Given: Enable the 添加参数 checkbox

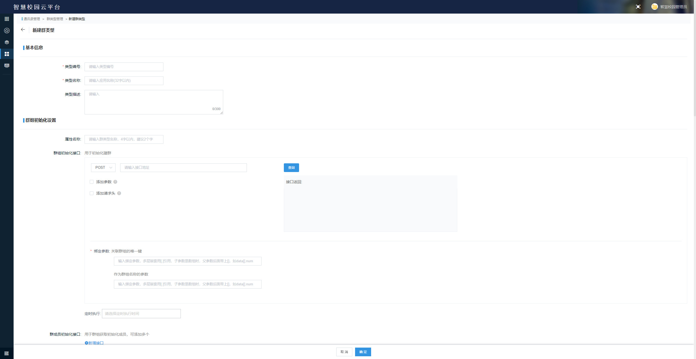Looking at the screenshot, I should pyautogui.click(x=92, y=182).
